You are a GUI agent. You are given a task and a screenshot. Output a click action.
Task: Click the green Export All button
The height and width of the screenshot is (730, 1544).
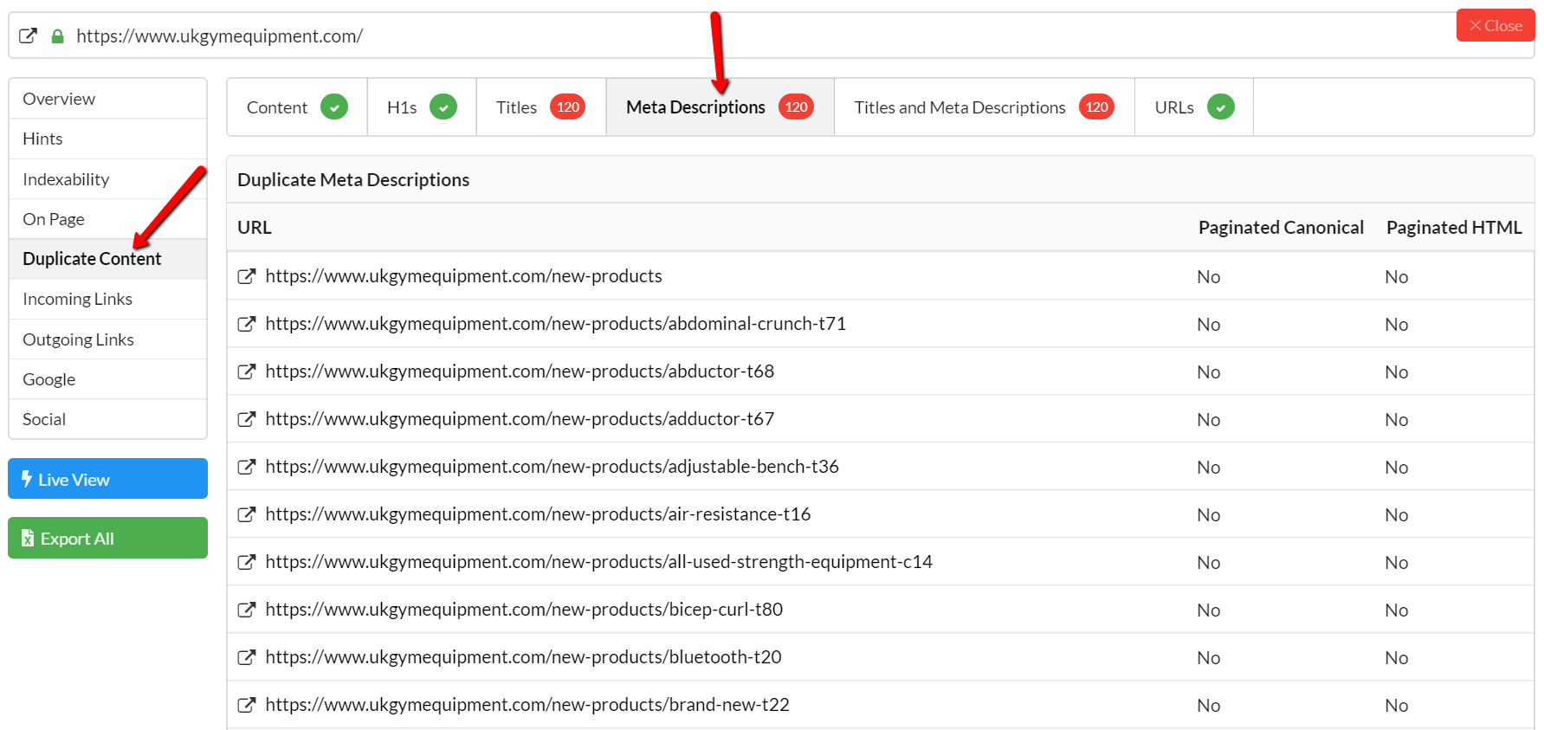[108, 538]
